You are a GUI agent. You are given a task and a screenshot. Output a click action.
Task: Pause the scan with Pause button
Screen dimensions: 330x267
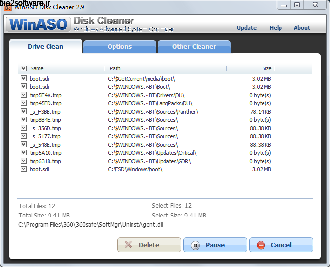(x=215, y=245)
